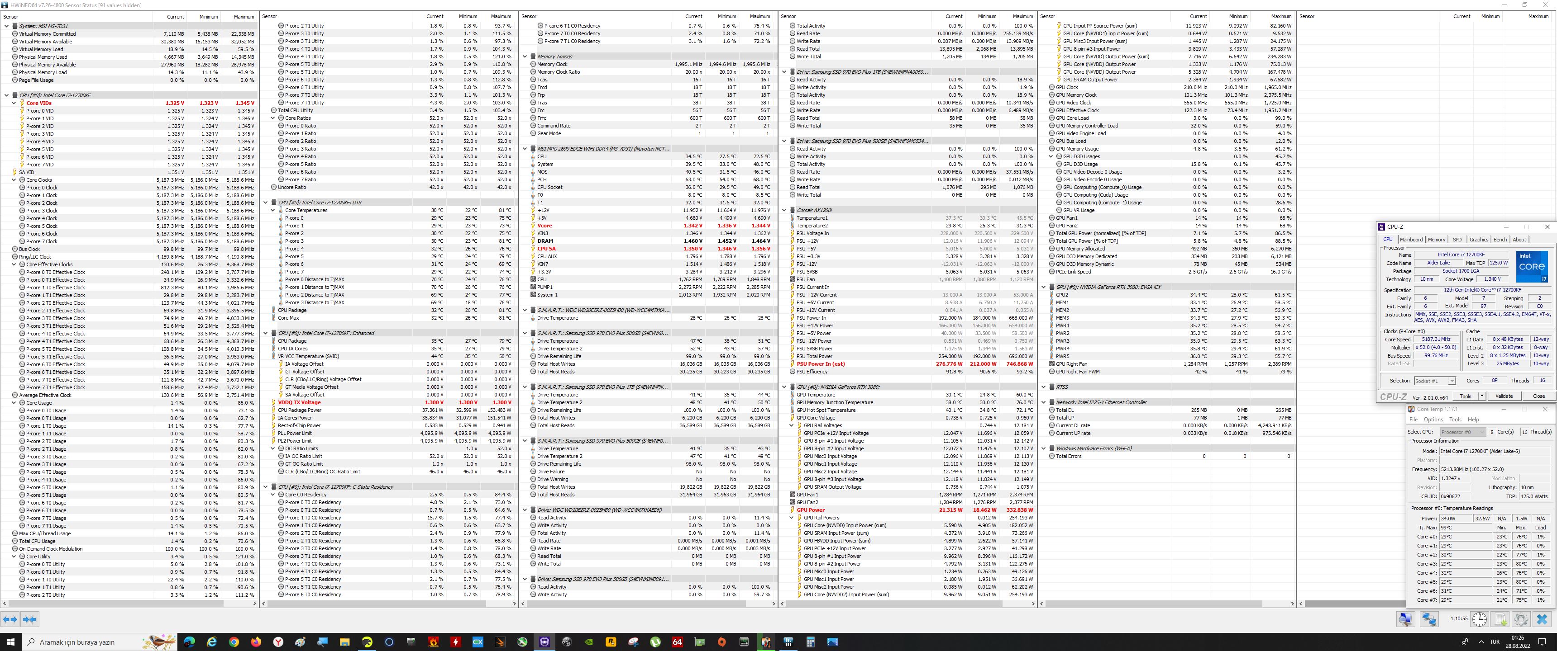Viewport: 1557px width, 651px height.
Task: Collapse the Core Temperatures tree node
Action: (x=272, y=210)
